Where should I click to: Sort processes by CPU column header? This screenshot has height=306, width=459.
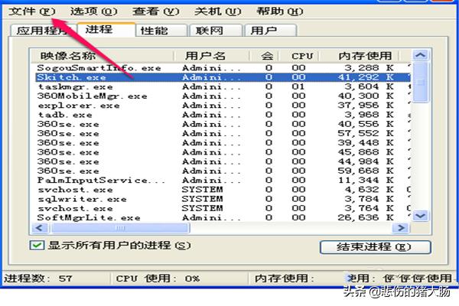[302, 56]
